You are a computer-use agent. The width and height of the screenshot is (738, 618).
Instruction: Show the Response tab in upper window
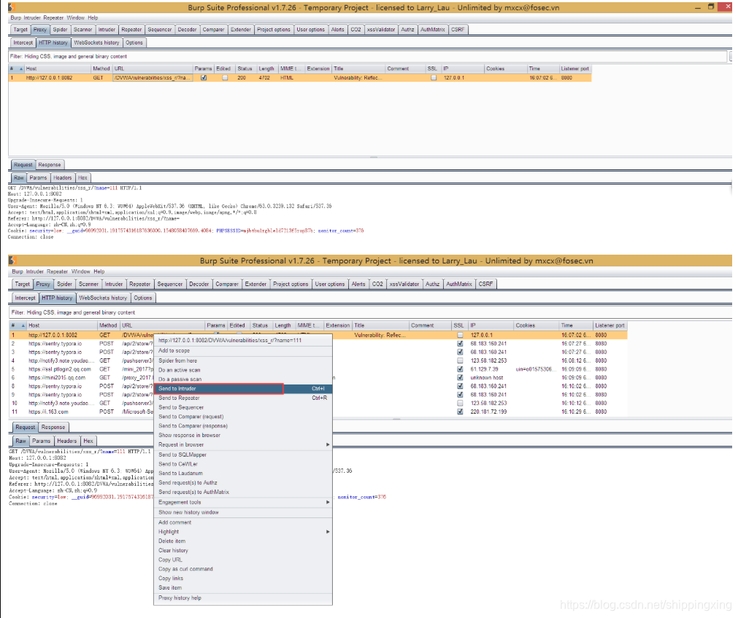[x=50, y=165]
